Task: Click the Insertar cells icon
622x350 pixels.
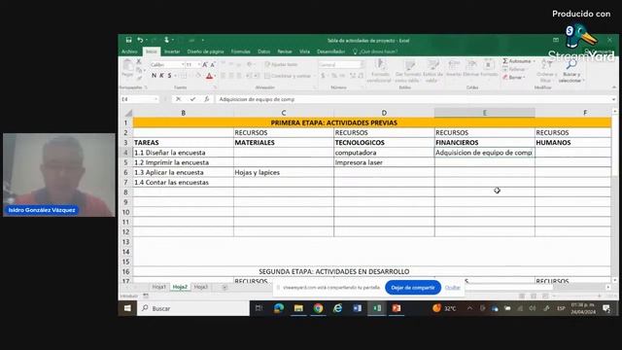Action: [x=454, y=68]
